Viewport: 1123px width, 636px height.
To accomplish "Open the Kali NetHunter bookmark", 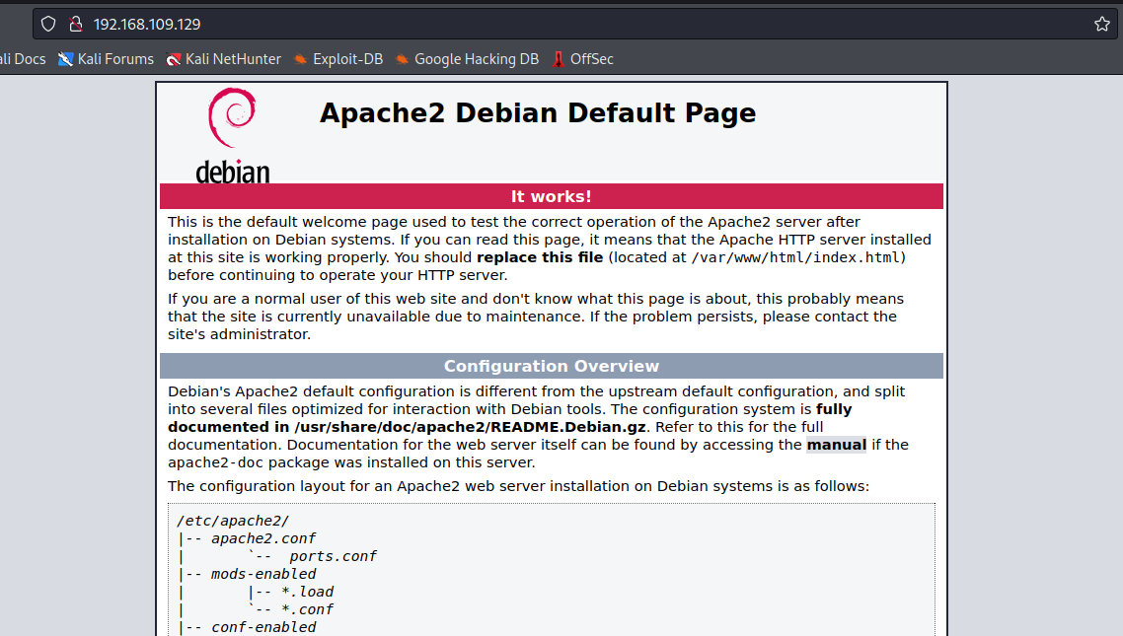I will coord(223,59).
